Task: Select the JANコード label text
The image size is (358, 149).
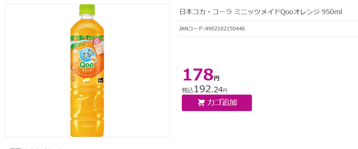Action: tap(191, 29)
